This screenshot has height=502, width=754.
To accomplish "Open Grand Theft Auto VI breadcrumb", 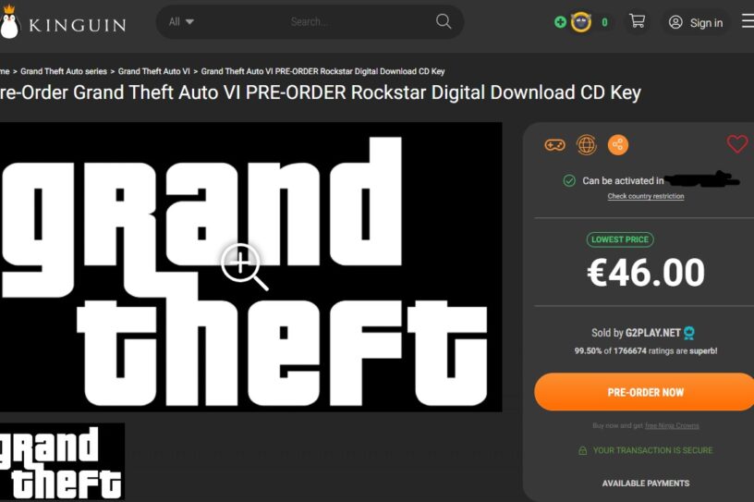I will [x=154, y=71].
